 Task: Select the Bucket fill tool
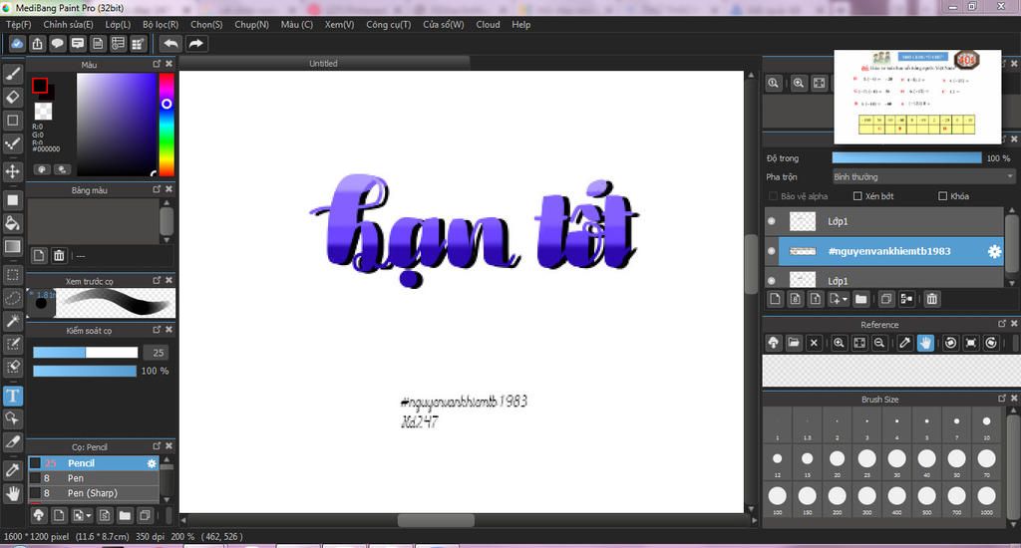coord(12,223)
